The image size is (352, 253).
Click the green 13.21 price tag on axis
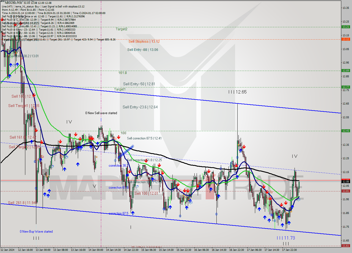point(346,27)
